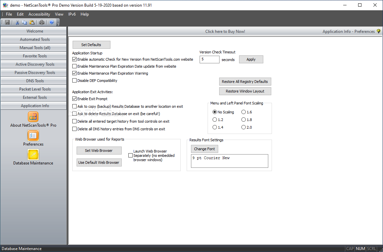Expand the DNS Tools group
The height and width of the screenshot is (252, 383).
pyautogui.click(x=33, y=81)
